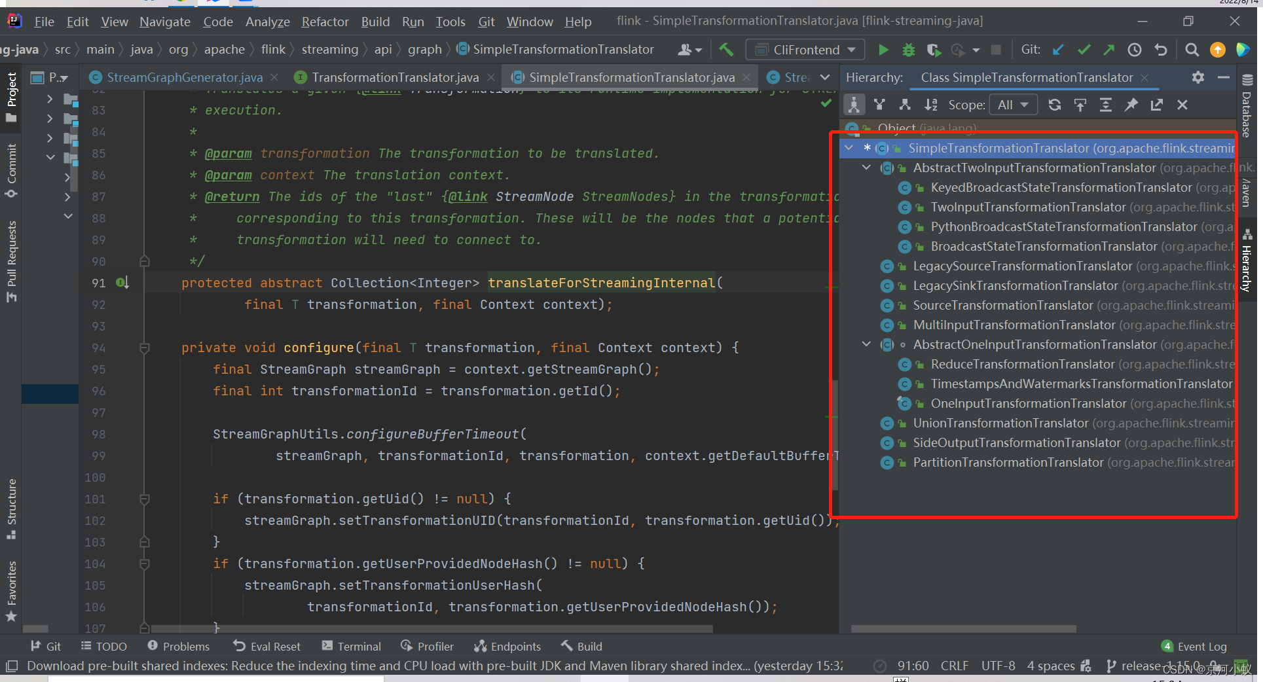Click Eval Reset in bottom bar
The image size is (1263, 682).
click(266, 646)
